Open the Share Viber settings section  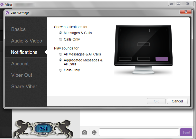point(24,87)
